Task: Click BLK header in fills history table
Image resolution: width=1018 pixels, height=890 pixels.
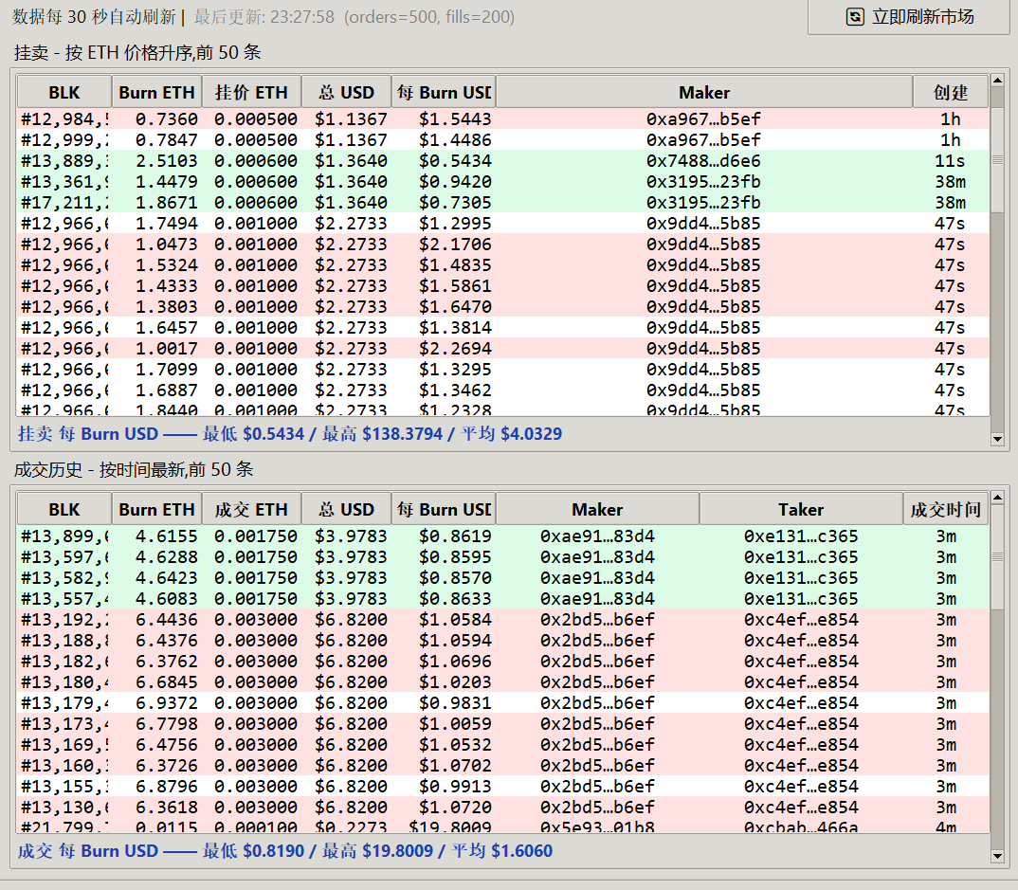Action: tap(64, 510)
